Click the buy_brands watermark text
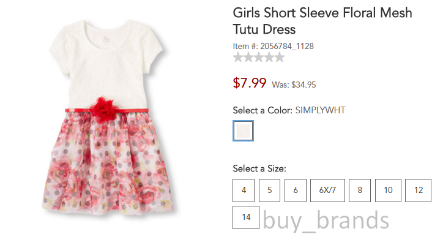The width and height of the screenshot is (432, 234). 326,221
